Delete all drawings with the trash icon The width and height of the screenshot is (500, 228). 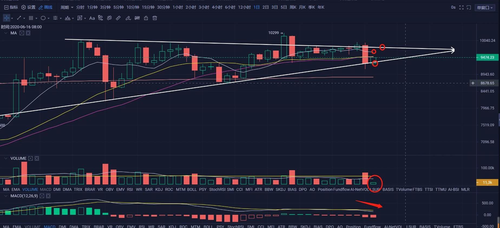tap(155, 18)
